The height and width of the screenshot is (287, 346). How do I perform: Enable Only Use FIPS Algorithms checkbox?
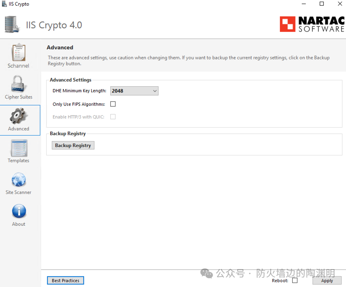[113, 104]
